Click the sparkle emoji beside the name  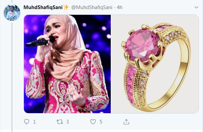[x=66, y=7]
